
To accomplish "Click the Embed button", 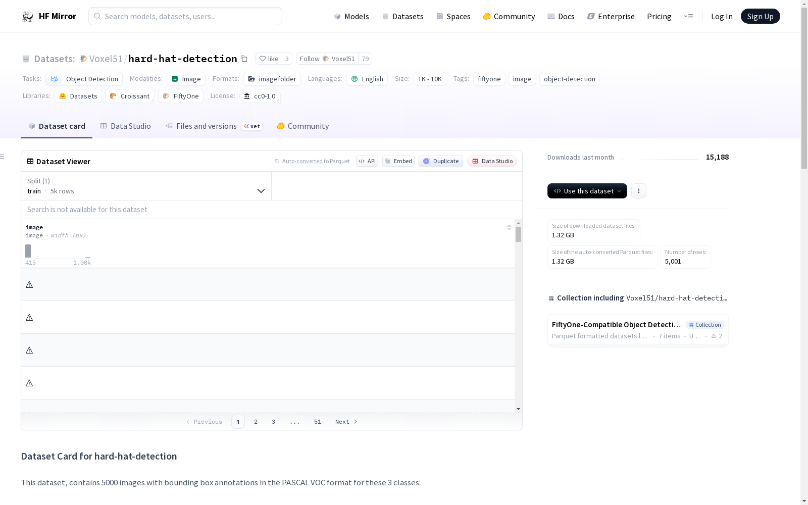I will pos(398,161).
